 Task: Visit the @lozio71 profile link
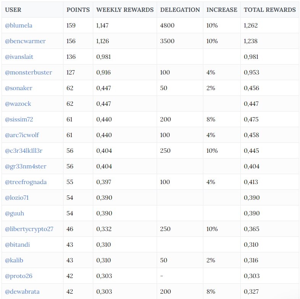[x=17, y=198]
